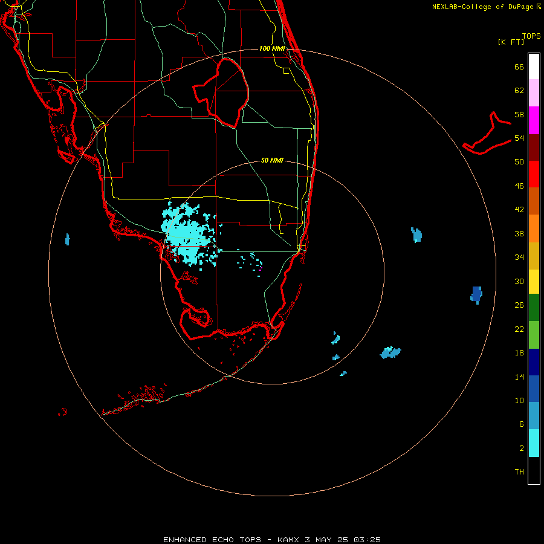544x544 pixels.
Task: Select the dark red swatch above 50
Action: tap(534, 147)
